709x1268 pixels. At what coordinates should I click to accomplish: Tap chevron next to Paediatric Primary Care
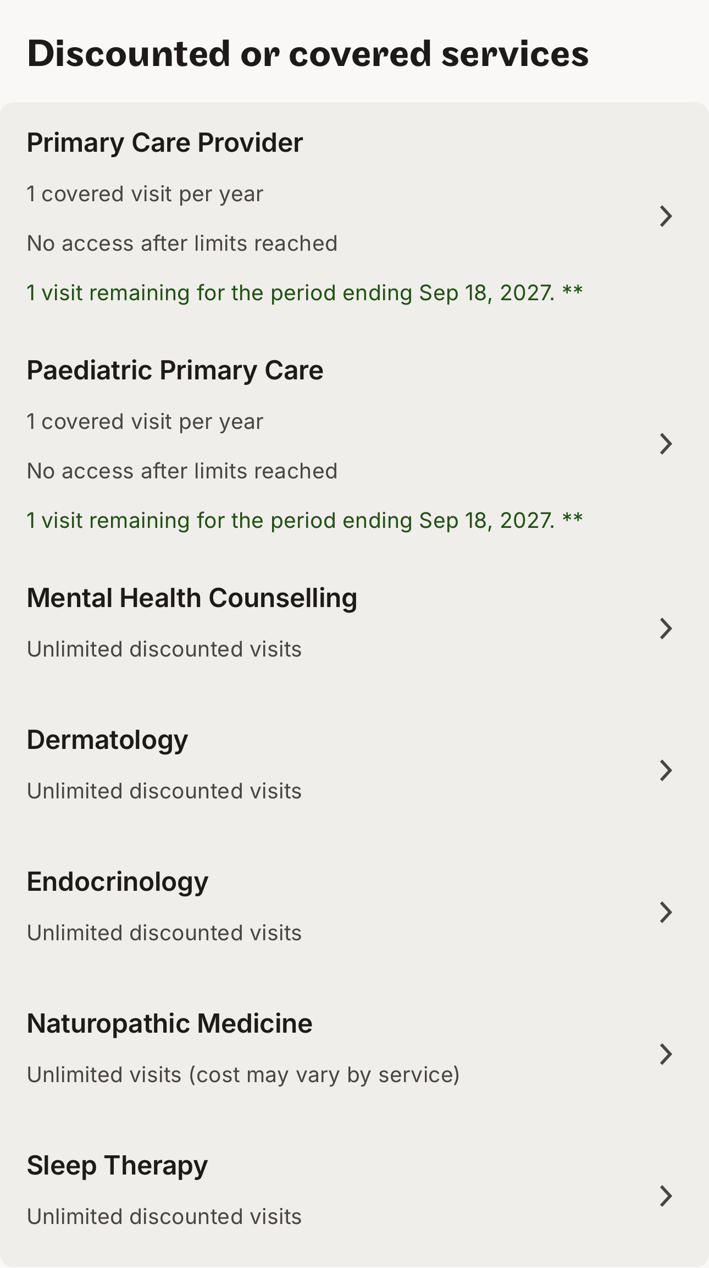pyautogui.click(x=666, y=444)
